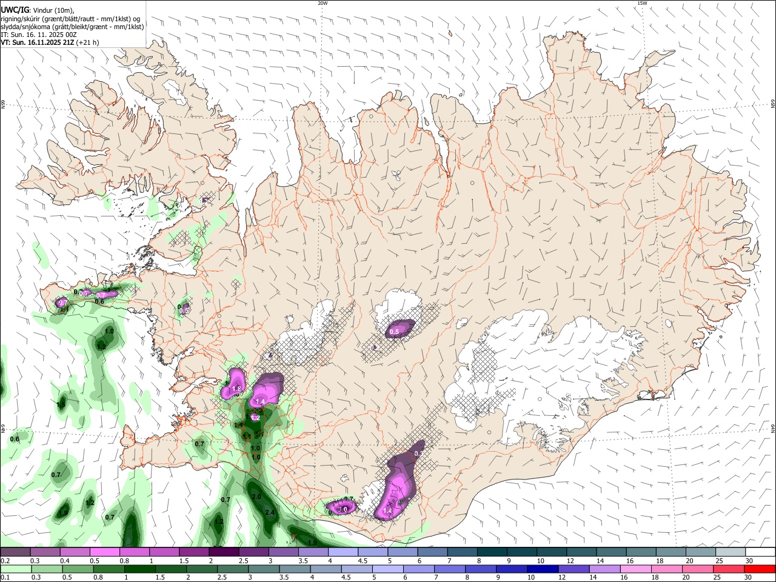Click the 0.5 value on the Hofsjökull glacier patch
This screenshot has width=776, height=582.
[394, 332]
